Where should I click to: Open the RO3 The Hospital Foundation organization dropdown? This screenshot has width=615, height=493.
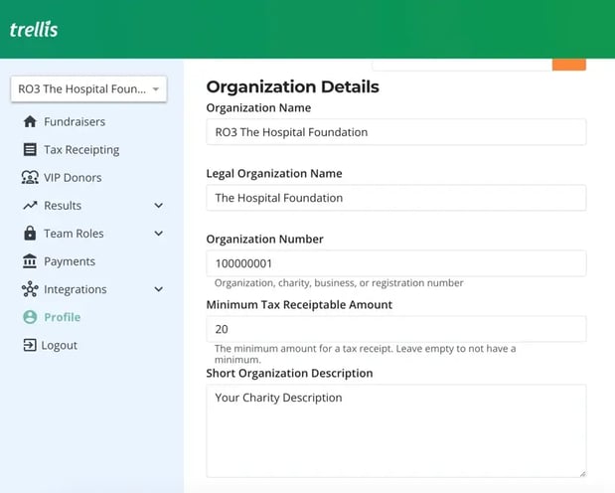88,89
